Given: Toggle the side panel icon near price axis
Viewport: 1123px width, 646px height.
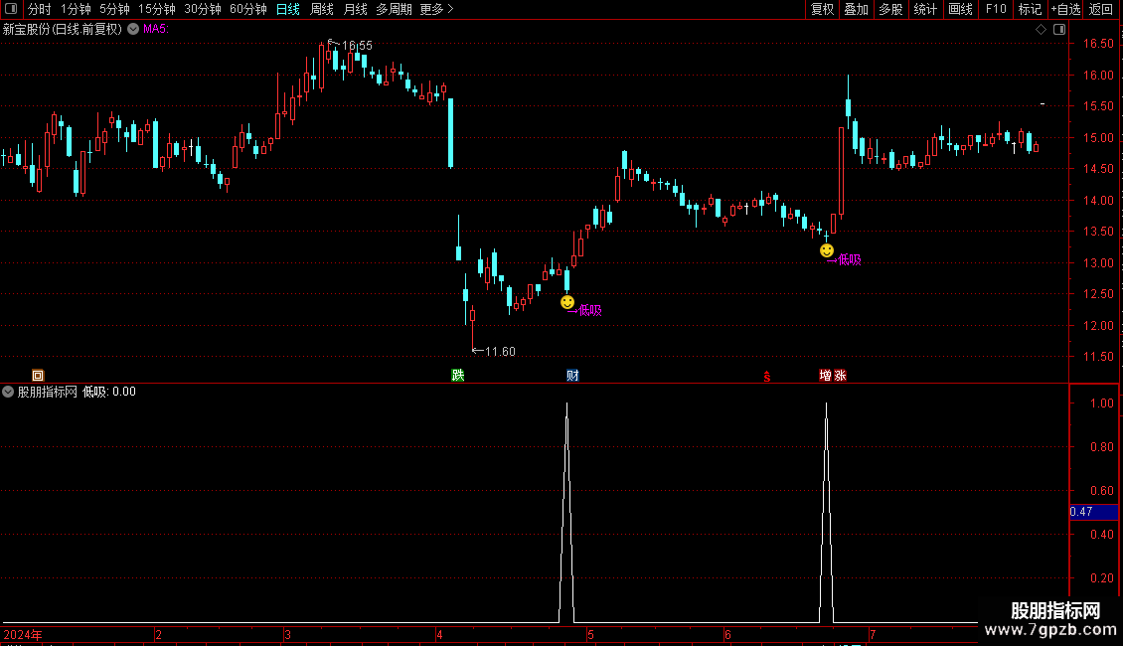Looking at the screenshot, I should coord(1059,30).
